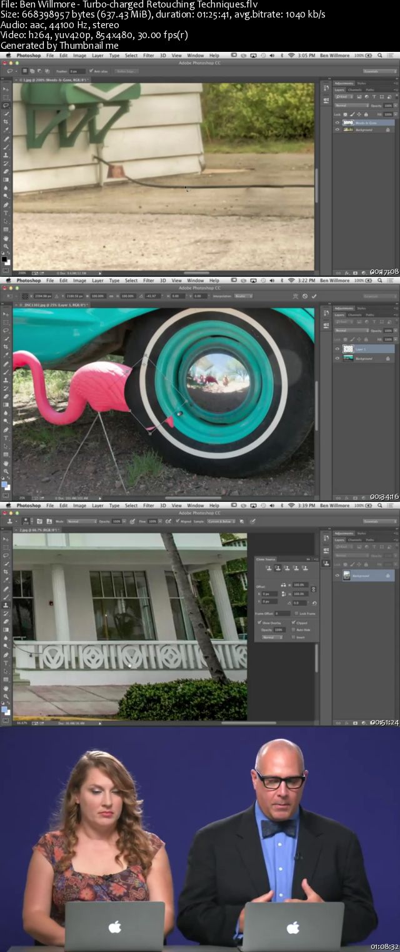Viewport: 400px width, 952px height.
Task: Select the Move tool in the flamingo screenshot
Action: (x=6, y=314)
